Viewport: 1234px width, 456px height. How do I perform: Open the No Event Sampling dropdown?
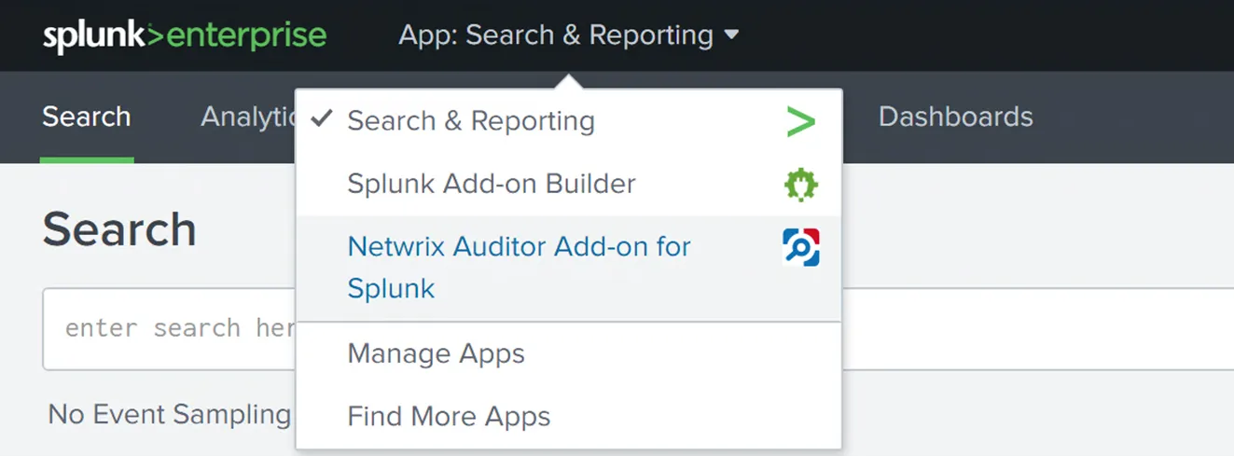tap(170, 414)
